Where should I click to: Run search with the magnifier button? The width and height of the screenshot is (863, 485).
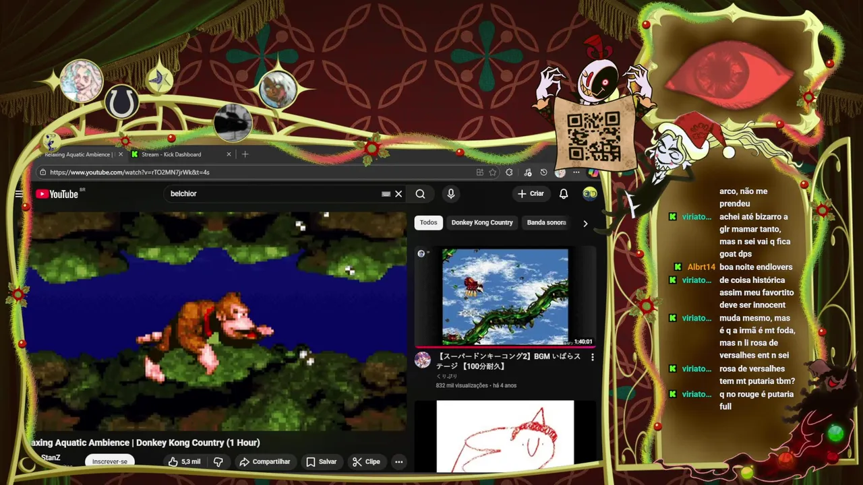[420, 194]
